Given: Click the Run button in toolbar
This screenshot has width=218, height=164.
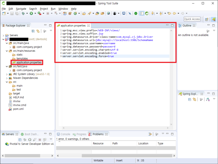Looking at the screenshot, I should point(31,14).
